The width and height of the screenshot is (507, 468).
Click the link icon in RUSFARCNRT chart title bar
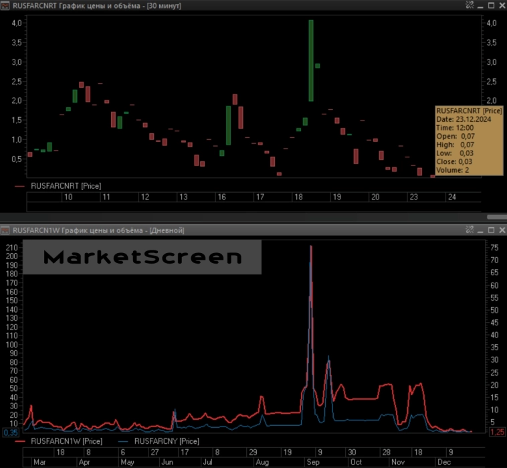pos(470,5)
